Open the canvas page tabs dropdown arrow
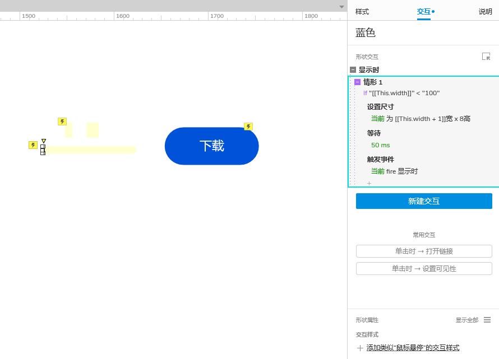The image size is (499, 359). coord(341,7)
